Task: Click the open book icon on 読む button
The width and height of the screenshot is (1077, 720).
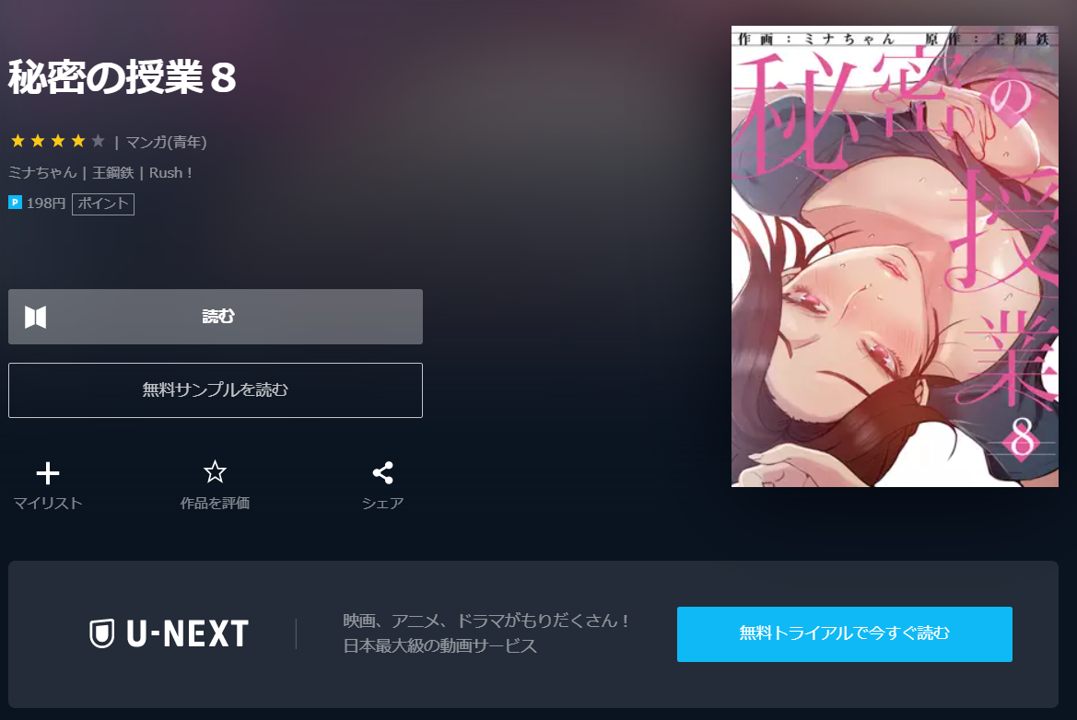Action: click(x=36, y=317)
